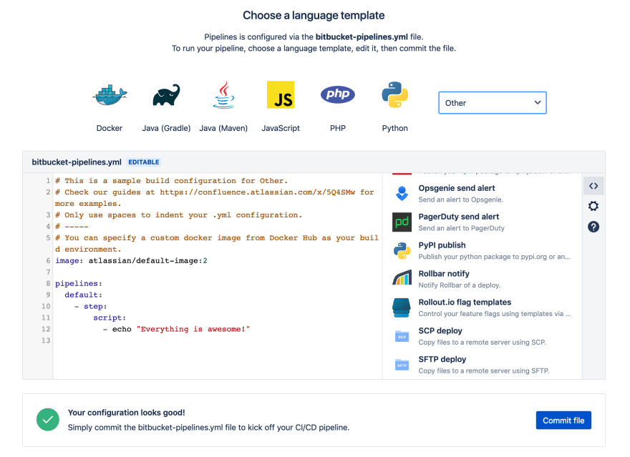Select the SFTP deploy pipe title

tap(442, 359)
